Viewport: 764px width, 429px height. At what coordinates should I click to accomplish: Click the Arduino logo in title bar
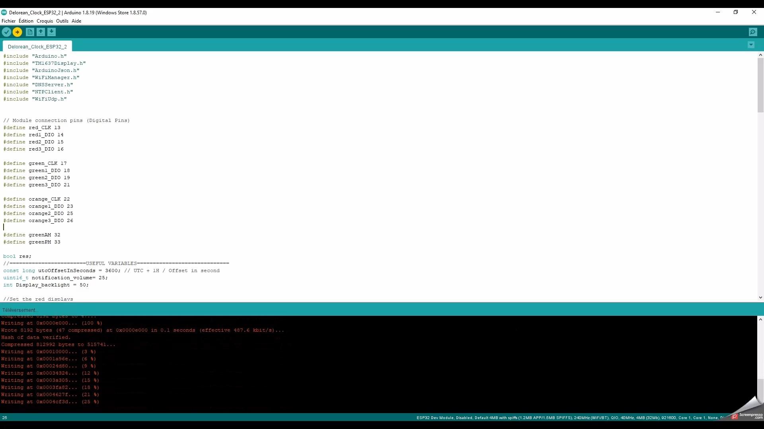4,12
